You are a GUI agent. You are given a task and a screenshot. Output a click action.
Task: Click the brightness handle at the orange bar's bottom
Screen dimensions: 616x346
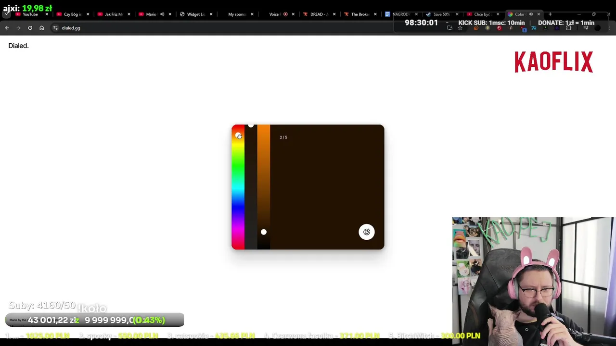[264, 232]
